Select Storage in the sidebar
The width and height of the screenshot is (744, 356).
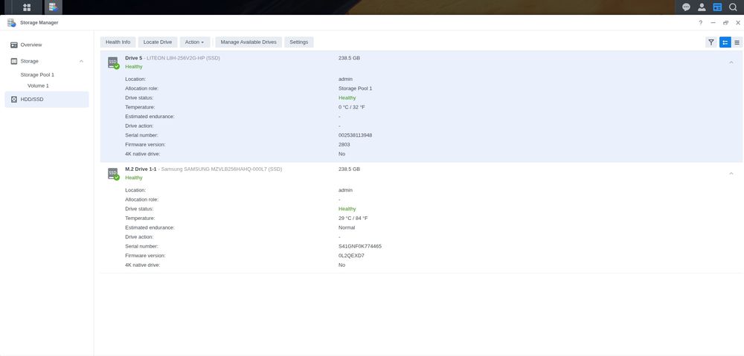click(x=30, y=61)
